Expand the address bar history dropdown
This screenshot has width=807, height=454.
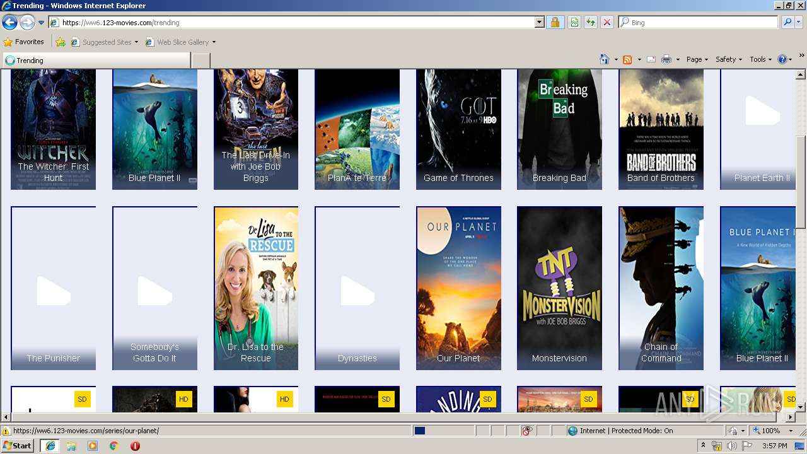[539, 23]
